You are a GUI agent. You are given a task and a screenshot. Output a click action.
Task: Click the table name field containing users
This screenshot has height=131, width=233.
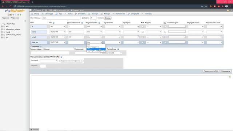(x=61, y=18)
